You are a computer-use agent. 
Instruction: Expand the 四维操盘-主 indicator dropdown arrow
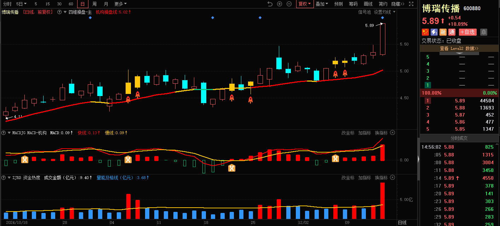(x=65, y=12)
